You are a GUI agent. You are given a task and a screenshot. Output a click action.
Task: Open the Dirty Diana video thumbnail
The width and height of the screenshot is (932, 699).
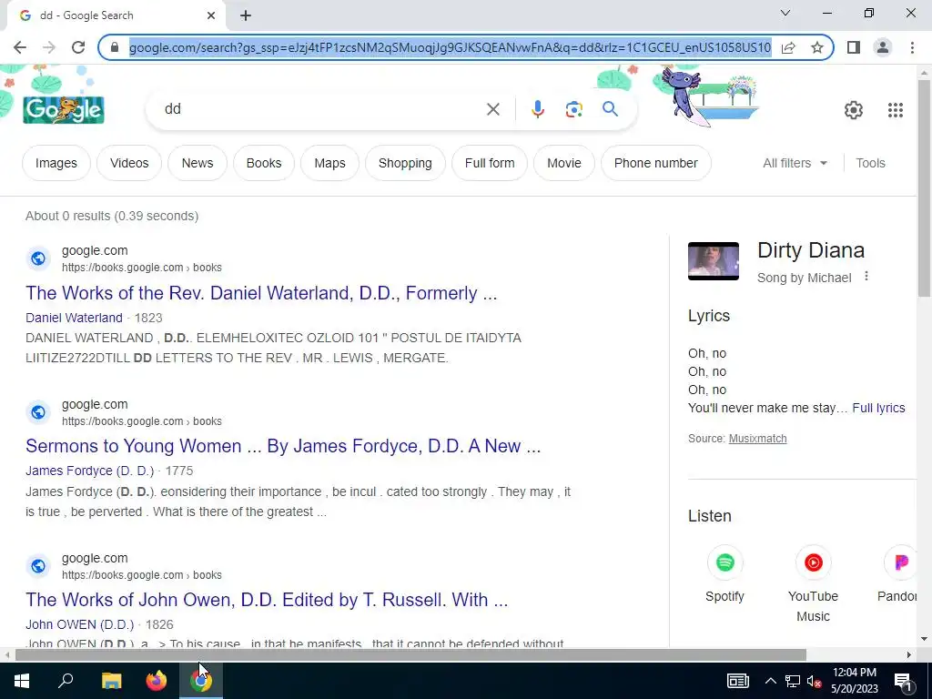pyautogui.click(x=714, y=261)
